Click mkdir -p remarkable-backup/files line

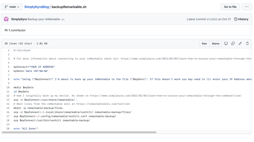(38, 108)
